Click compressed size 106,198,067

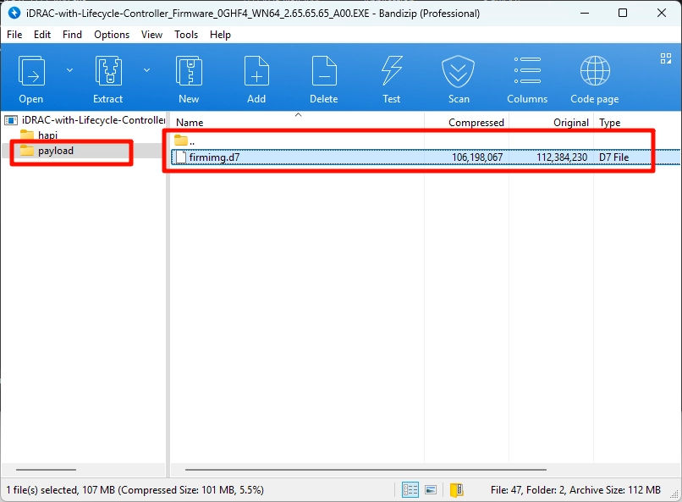477,157
